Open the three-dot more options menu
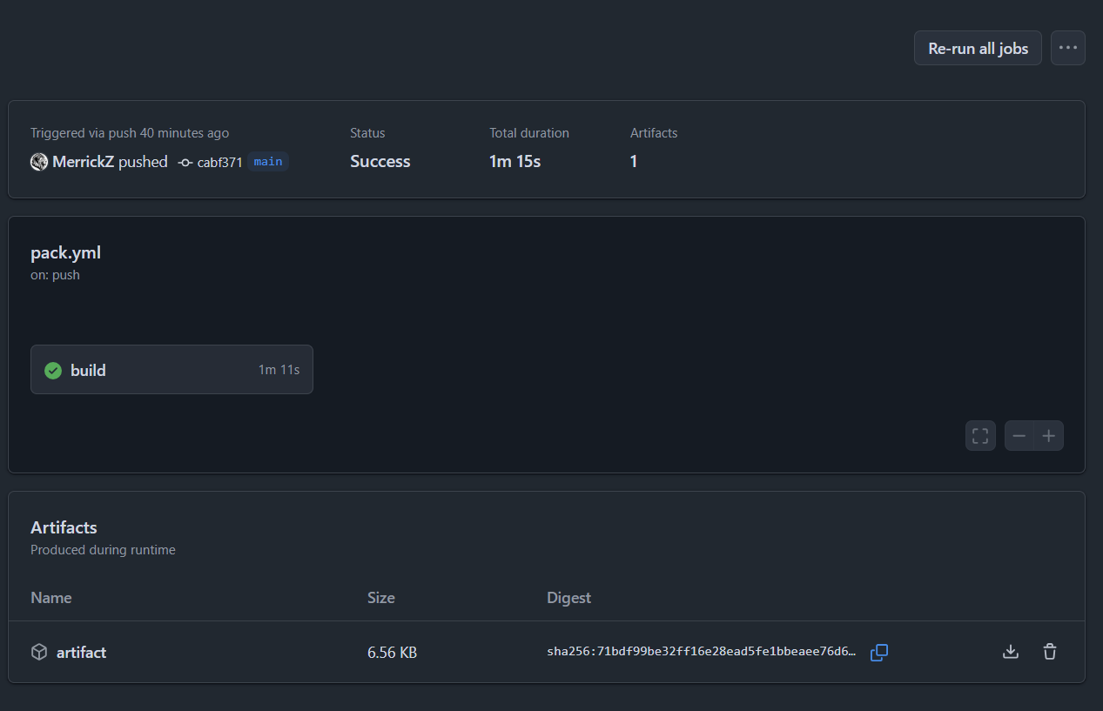 click(x=1068, y=48)
